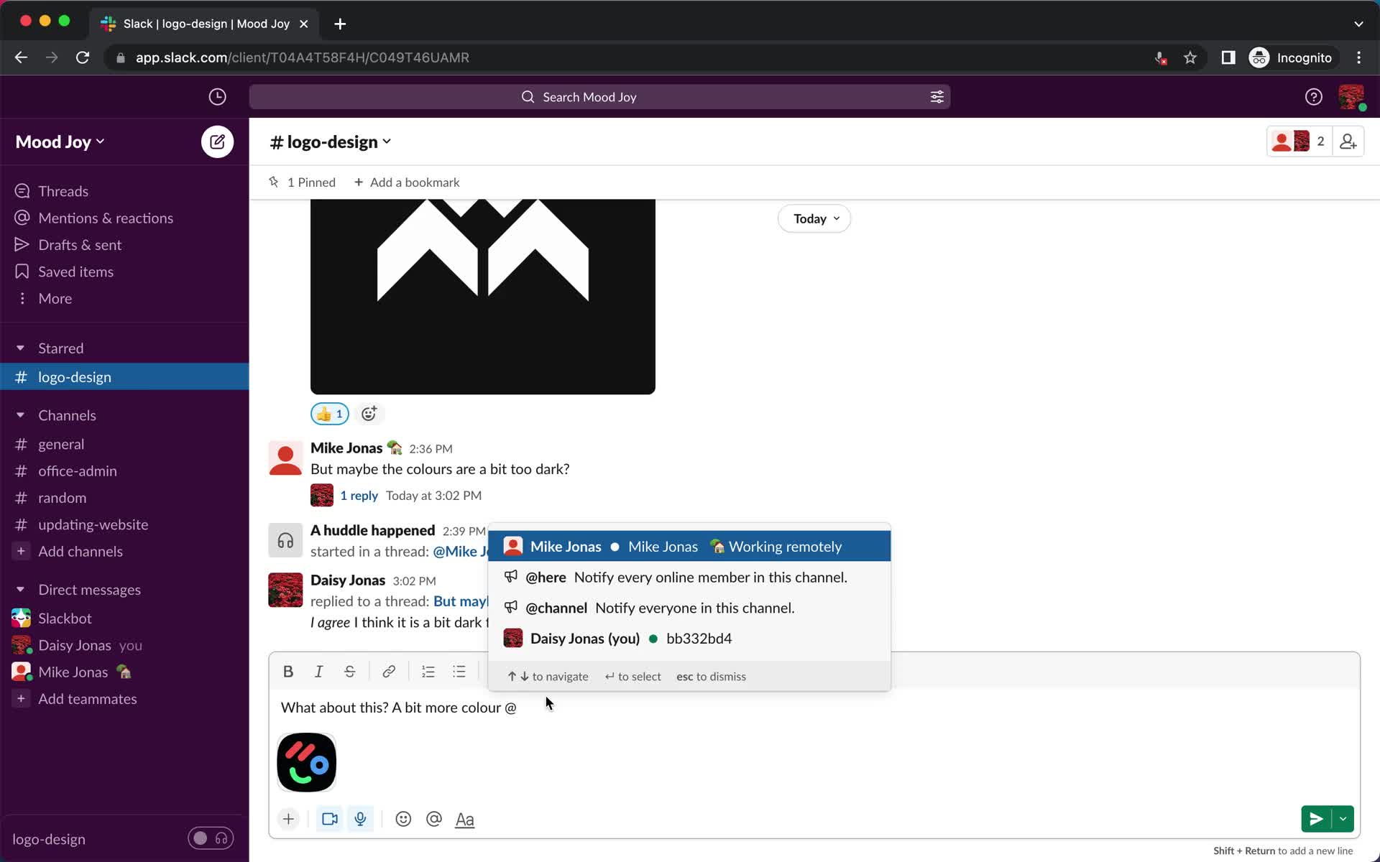
Task: Toggle the formatting toolbar (Aa)
Action: [x=465, y=819]
